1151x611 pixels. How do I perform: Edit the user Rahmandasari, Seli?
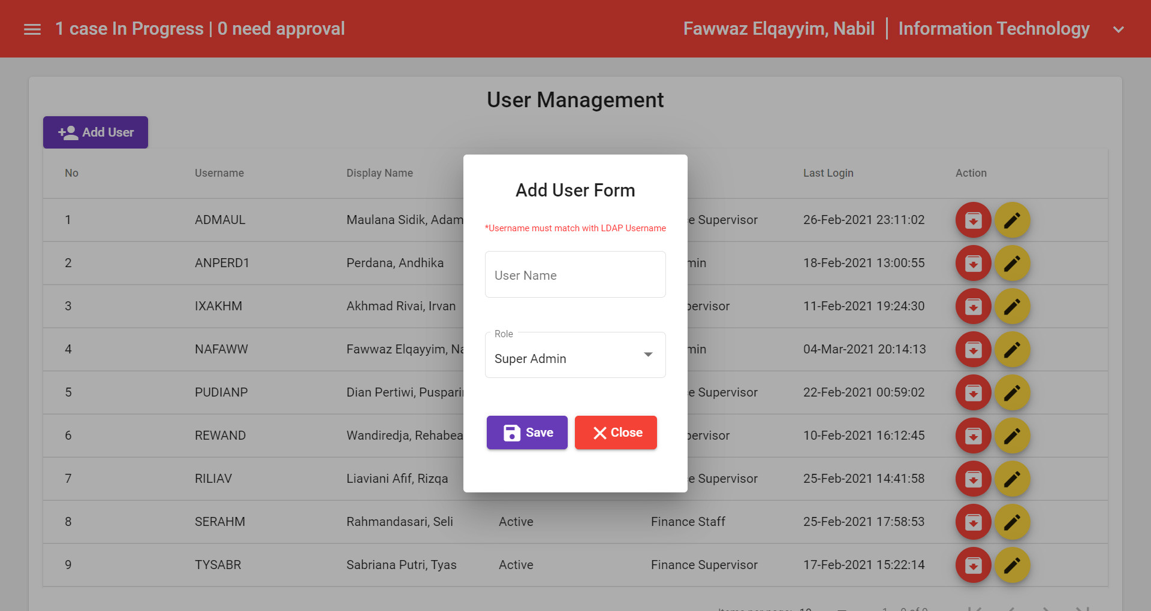coord(1013,522)
